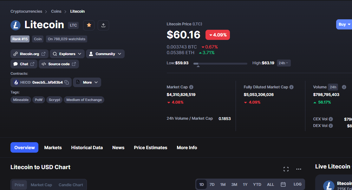Go to Cryptocurrencies breadcrumb
The width and height of the screenshot is (352, 190).
(26, 11)
